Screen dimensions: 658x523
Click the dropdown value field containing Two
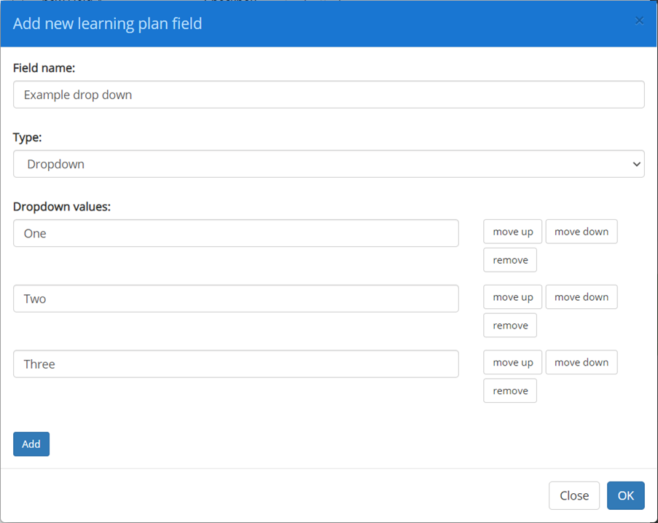tap(235, 298)
